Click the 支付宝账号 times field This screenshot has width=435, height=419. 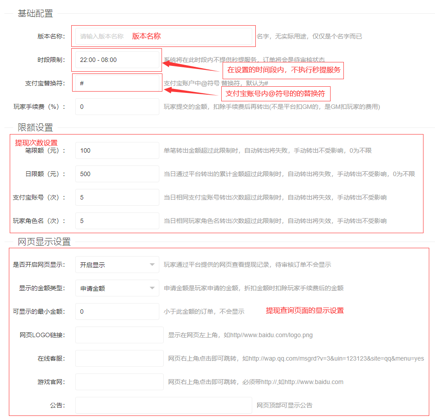tap(117, 197)
